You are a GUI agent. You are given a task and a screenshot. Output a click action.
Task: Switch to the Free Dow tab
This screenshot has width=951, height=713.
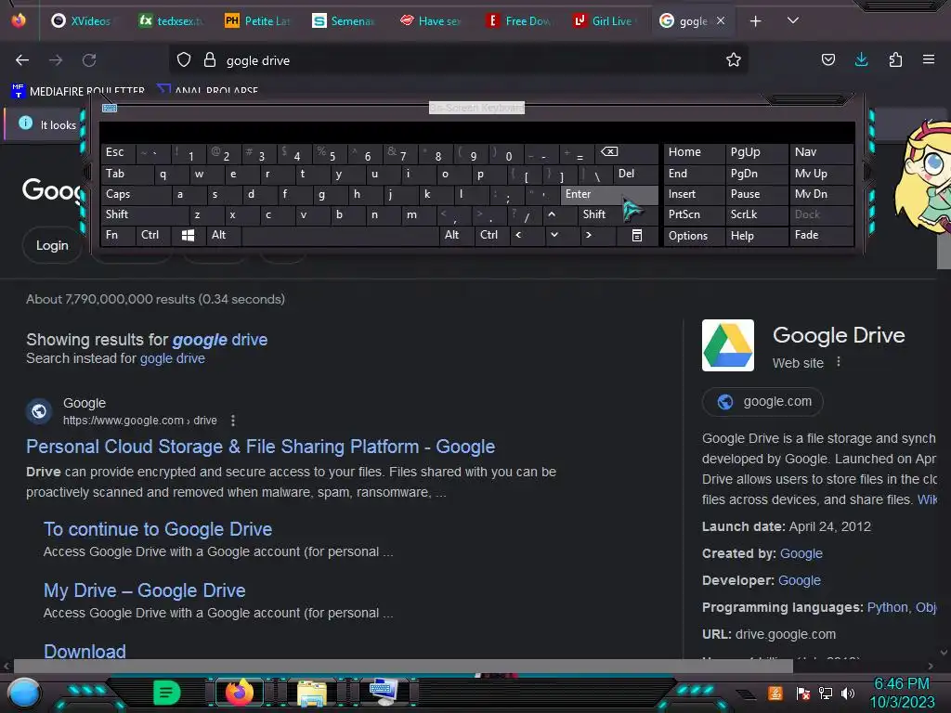[x=520, y=21]
